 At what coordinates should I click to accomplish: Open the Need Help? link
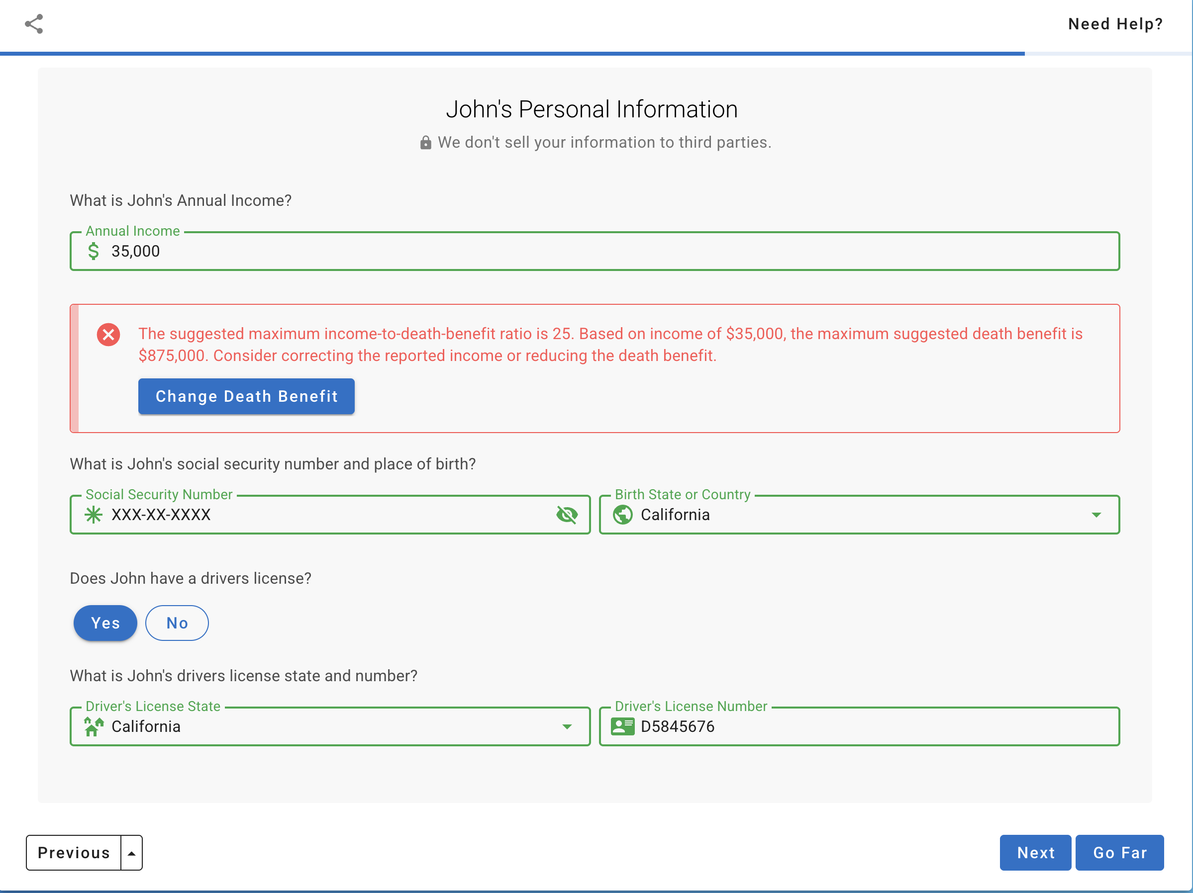click(x=1115, y=24)
